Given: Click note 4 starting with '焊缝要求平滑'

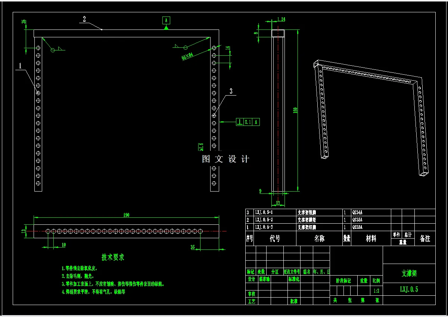Looking at the screenshot, I should coord(93,292).
